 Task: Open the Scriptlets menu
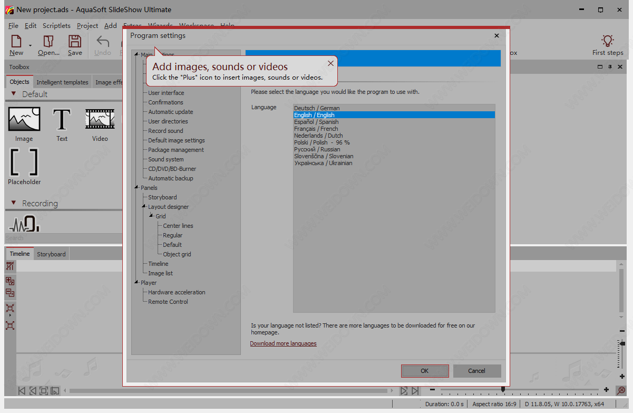56,25
